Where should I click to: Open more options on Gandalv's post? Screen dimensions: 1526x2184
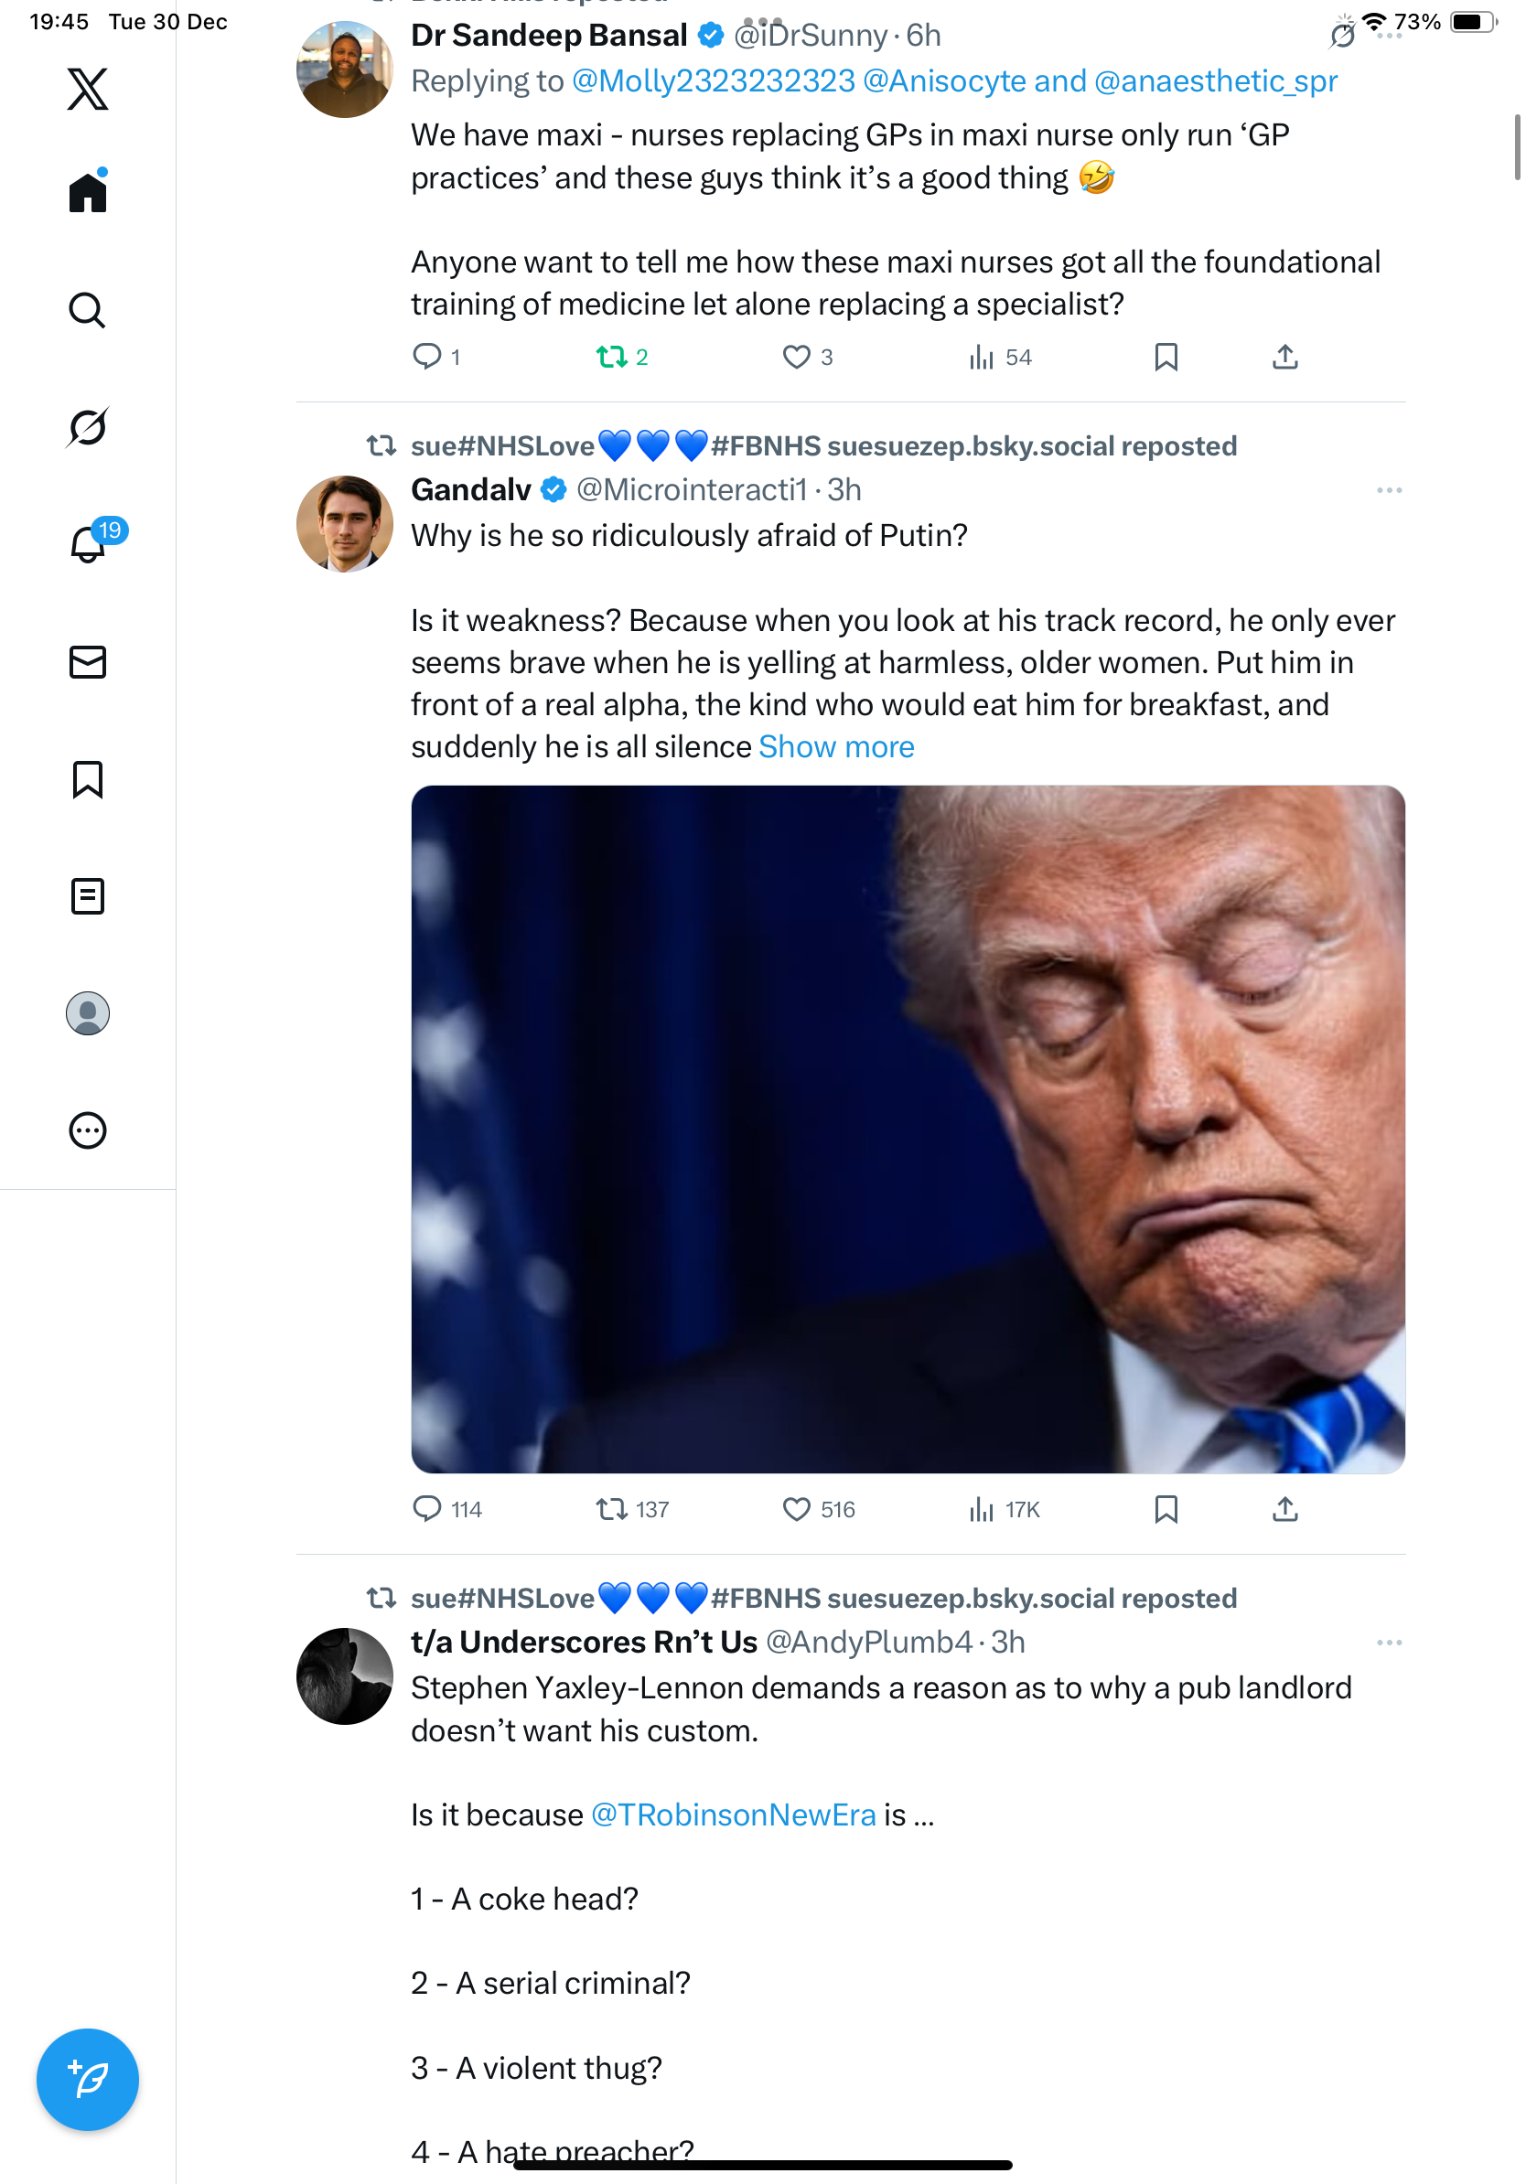point(1389,491)
